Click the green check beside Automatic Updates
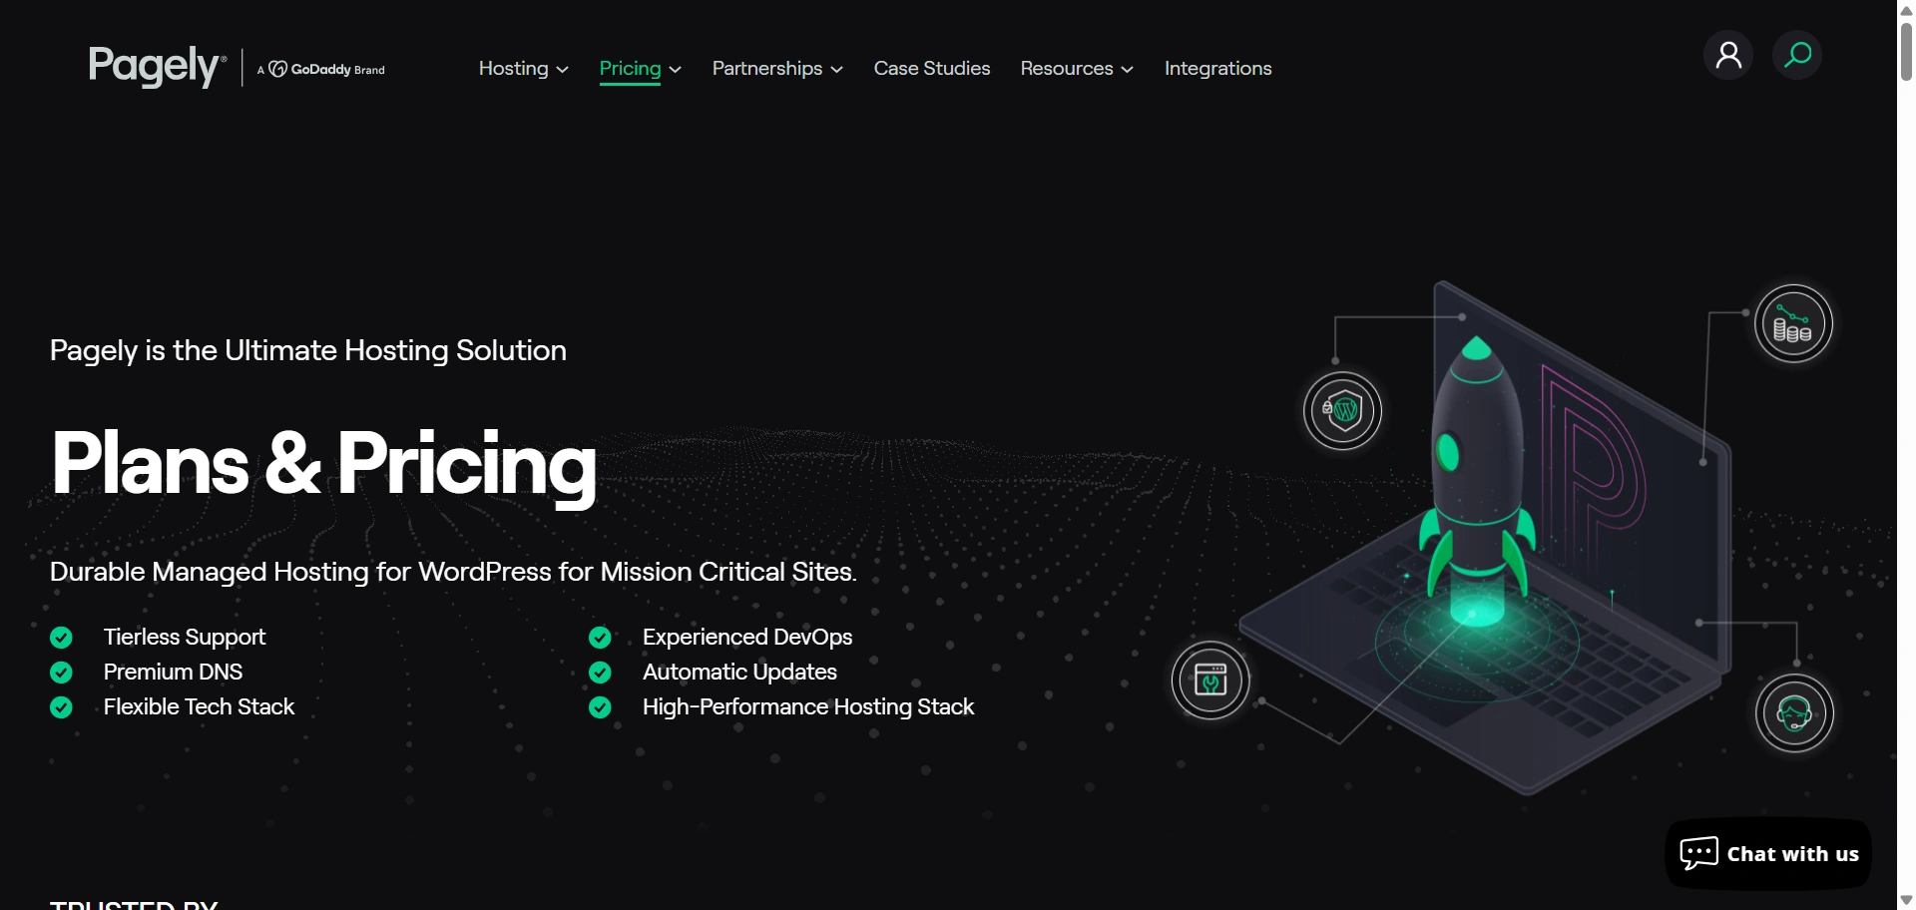 [x=600, y=672]
